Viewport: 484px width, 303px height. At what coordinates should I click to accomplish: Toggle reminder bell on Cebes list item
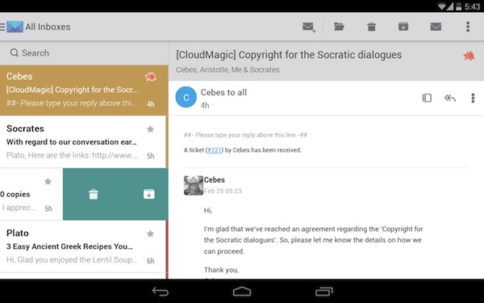pyautogui.click(x=151, y=77)
